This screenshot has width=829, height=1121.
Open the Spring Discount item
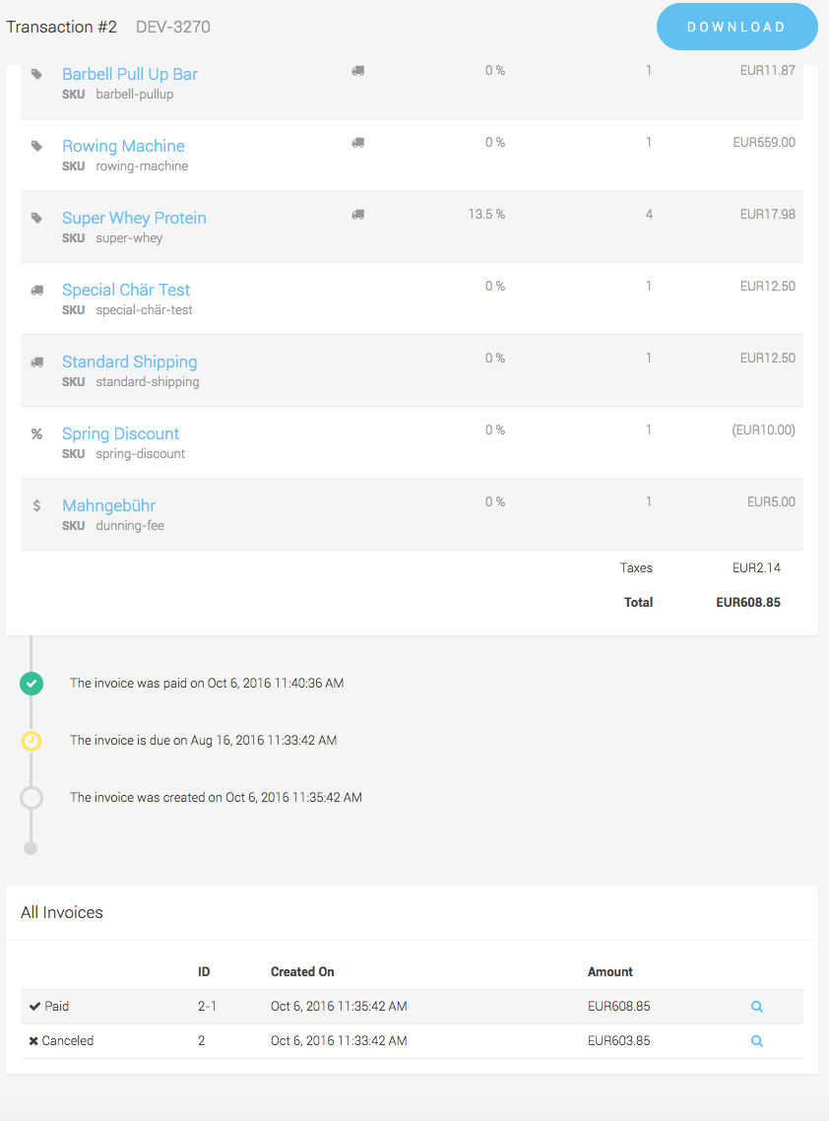[120, 433]
